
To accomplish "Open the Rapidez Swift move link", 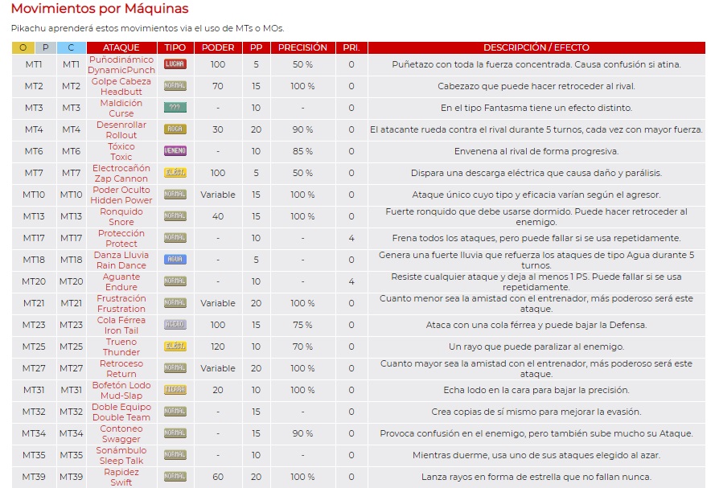I will (x=121, y=477).
